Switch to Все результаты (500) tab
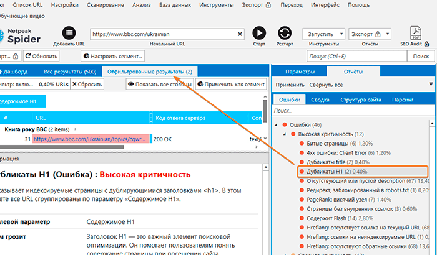This screenshot has width=437, height=255. [x=70, y=72]
